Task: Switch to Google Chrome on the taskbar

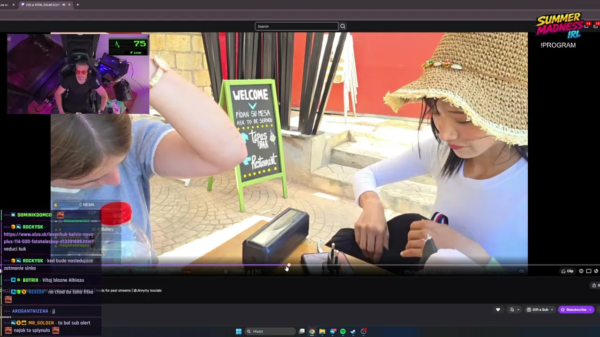Action: (312, 331)
